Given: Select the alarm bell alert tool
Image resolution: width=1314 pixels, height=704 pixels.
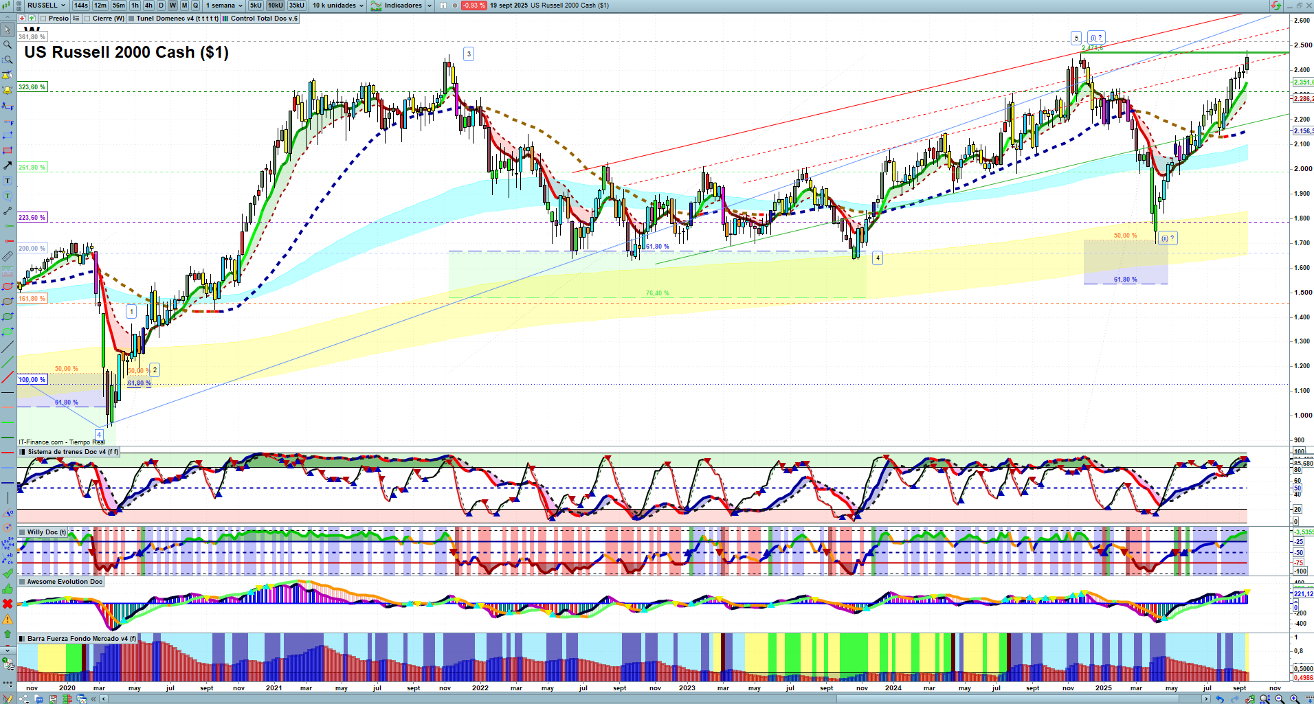Looking at the screenshot, I should tap(8, 90).
